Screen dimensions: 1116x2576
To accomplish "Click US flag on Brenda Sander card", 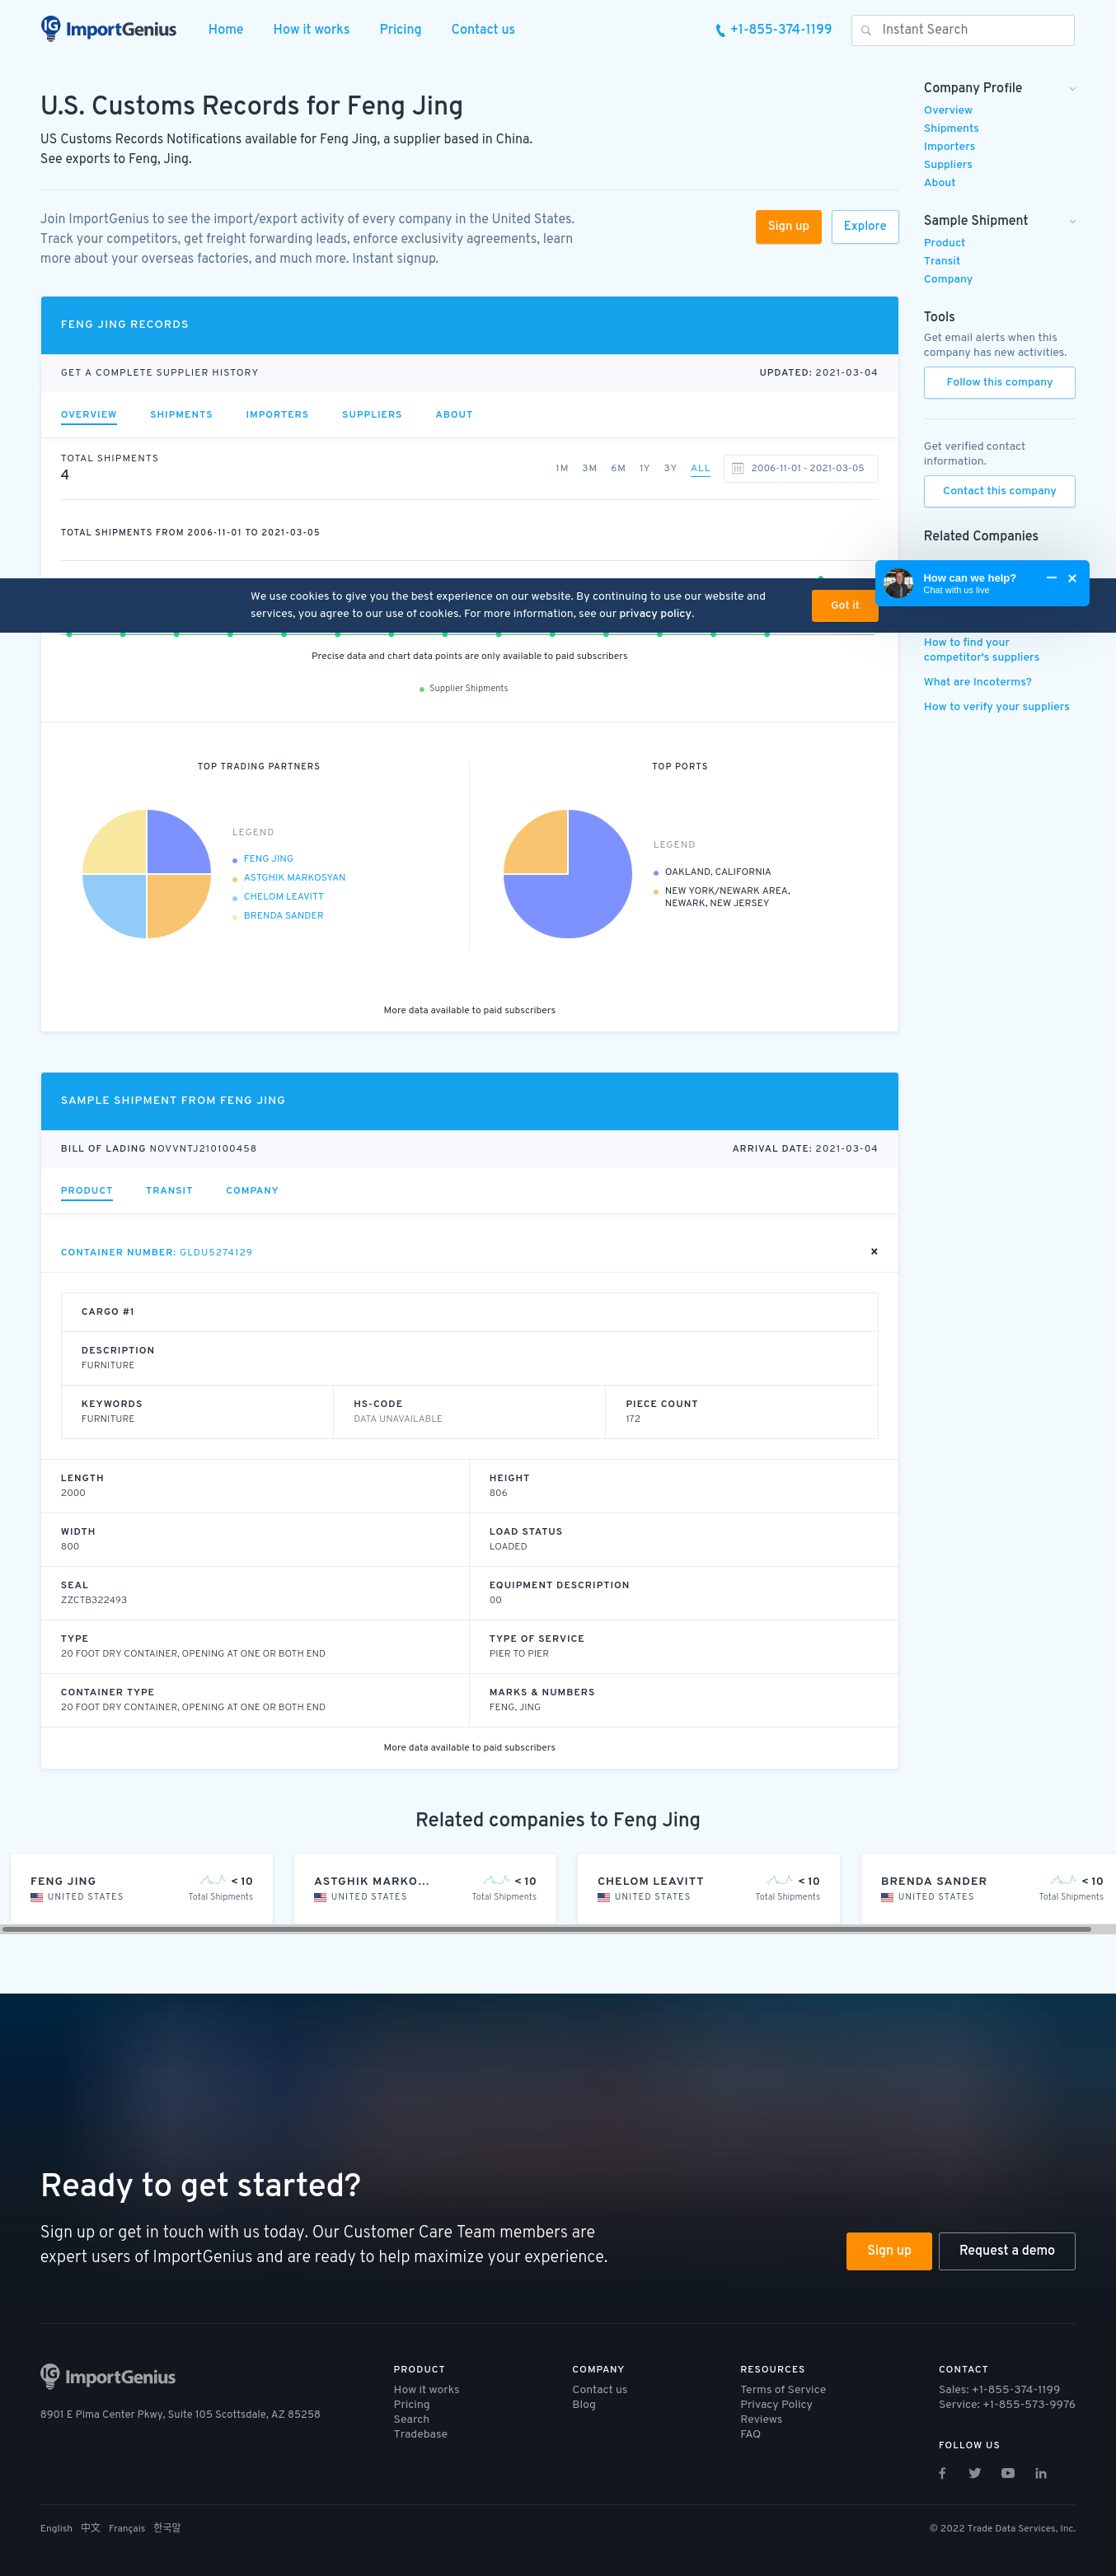I will coord(887,1896).
